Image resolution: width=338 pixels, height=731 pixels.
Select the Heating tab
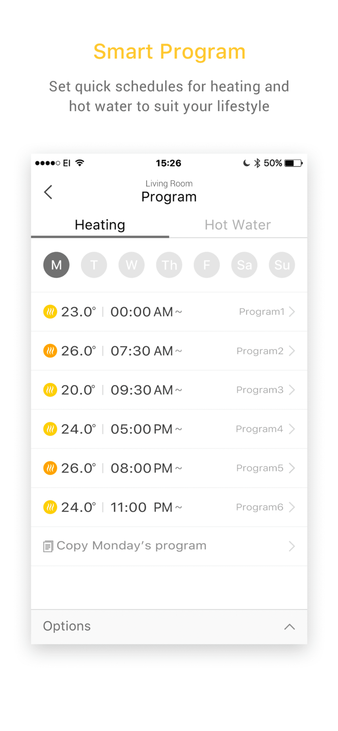coord(99,225)
